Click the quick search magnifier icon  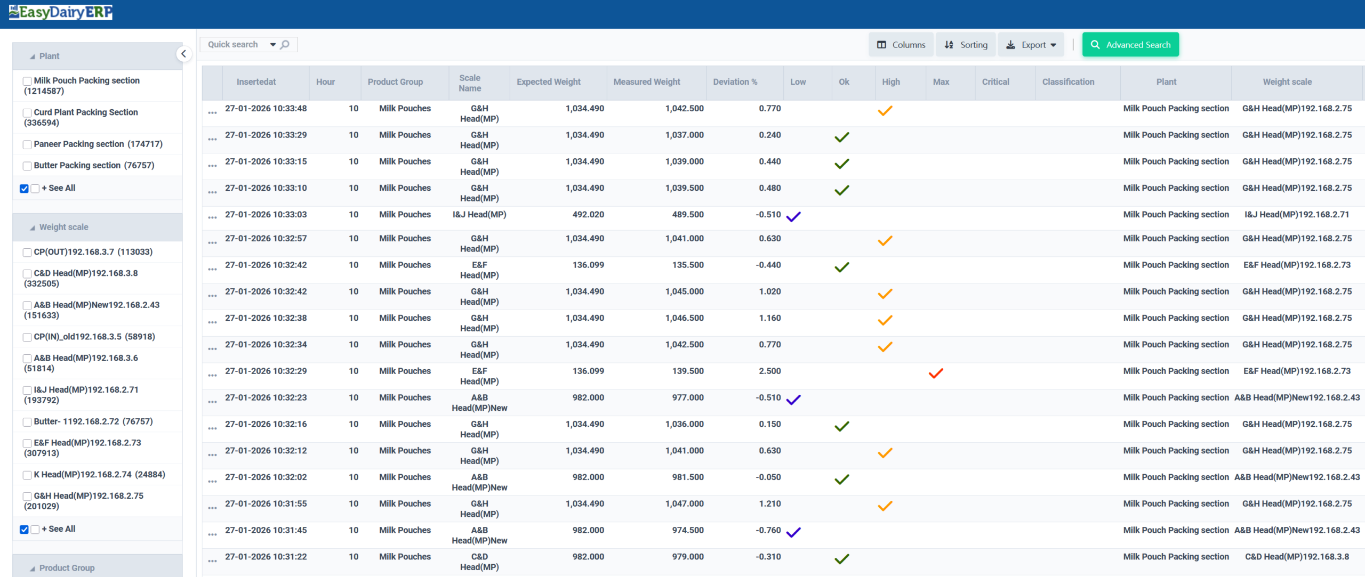285,45
